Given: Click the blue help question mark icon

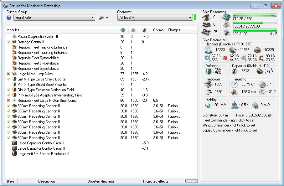Looking at the screenshot, I should click(x=9, y=18).
